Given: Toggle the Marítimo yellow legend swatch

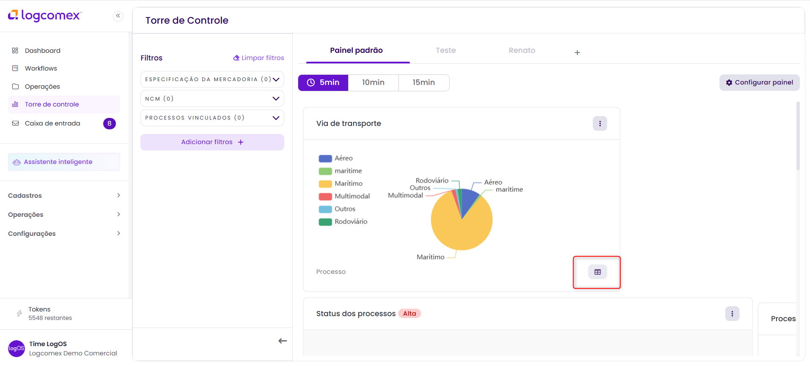Looking at the screenshot, I should [x=325, y=184].
